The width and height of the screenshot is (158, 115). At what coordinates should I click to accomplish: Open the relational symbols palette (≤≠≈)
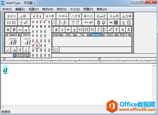(11, 16)
